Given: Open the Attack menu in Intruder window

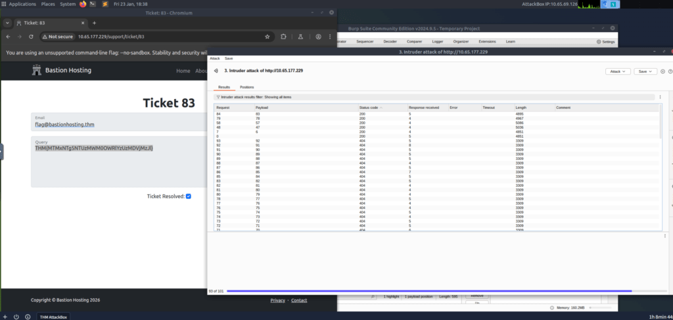Looking at the screenshot, I should [x=215, y=58].
